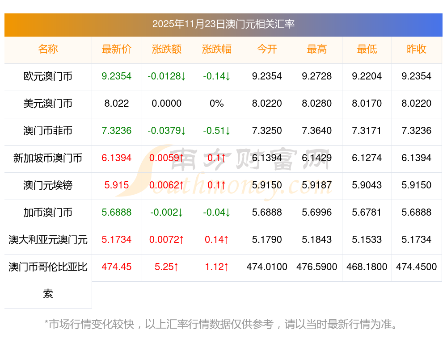Click the change amount '-0.002↓'
This screenshot has height=338, width=447.
166,212
